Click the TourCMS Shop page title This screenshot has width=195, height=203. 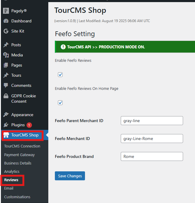80,10
